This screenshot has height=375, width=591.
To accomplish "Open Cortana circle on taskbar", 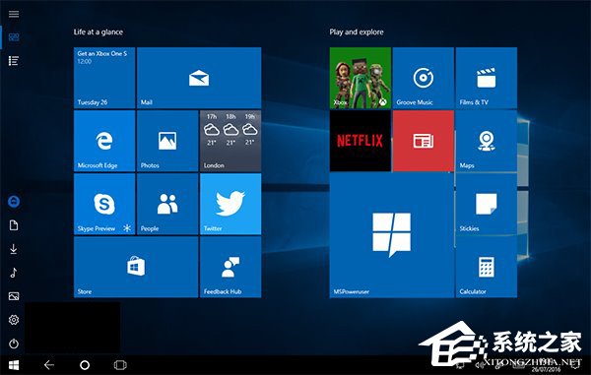I will (85, 365).
